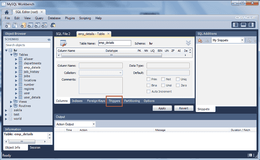Collapse header with the double chevron icon
Screen dimensions: 260x160
click(x=188, y=43)
